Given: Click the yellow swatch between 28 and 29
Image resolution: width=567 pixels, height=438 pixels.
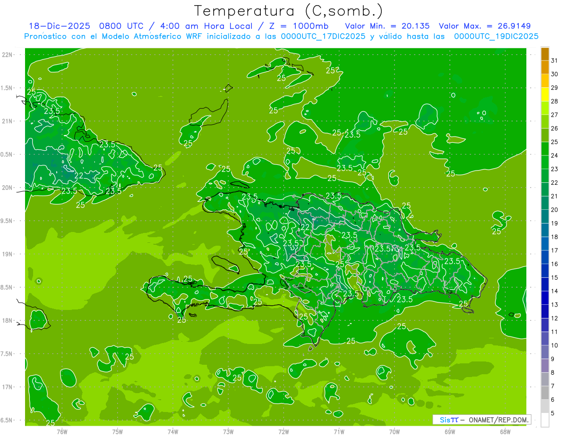Looking at the screenshot, I should coord(545,94).
